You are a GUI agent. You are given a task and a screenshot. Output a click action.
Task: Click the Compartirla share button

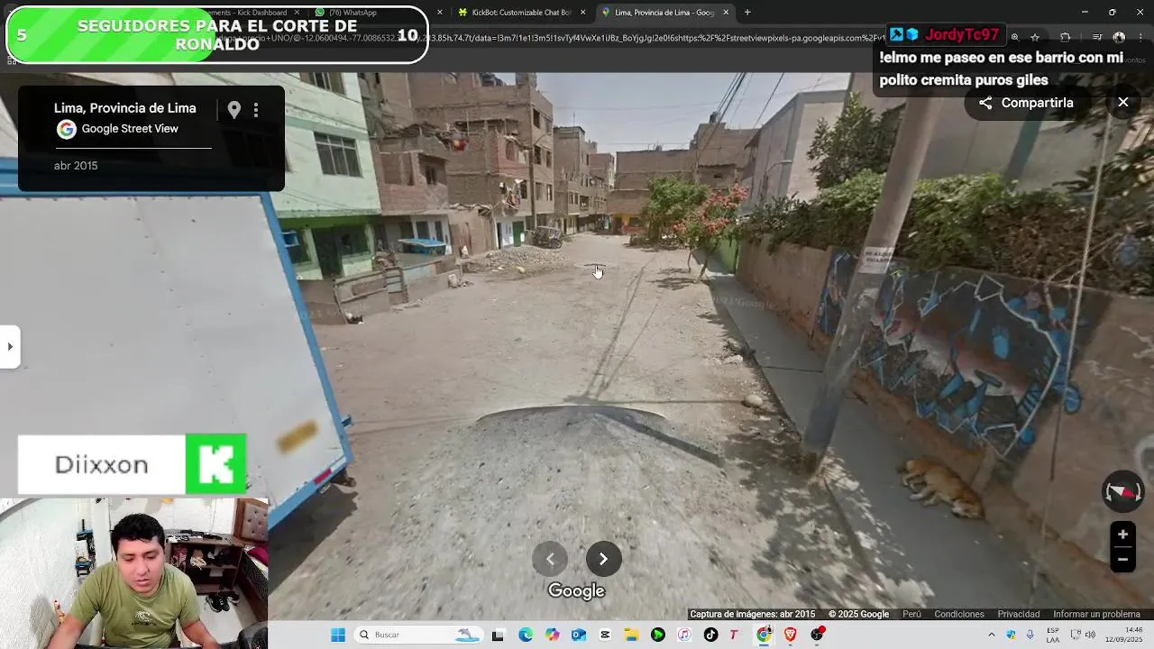tap(1026, 103)
